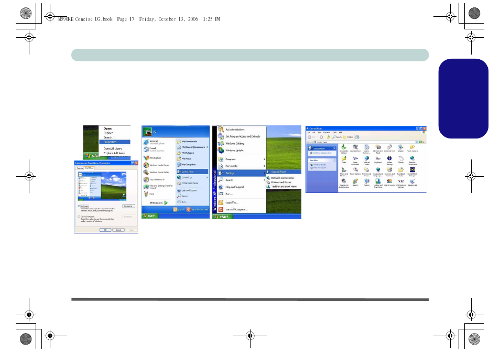Expand Documents submenu in classic Start menu
Viewport: 500px width, 353px height.
[242, 166]
